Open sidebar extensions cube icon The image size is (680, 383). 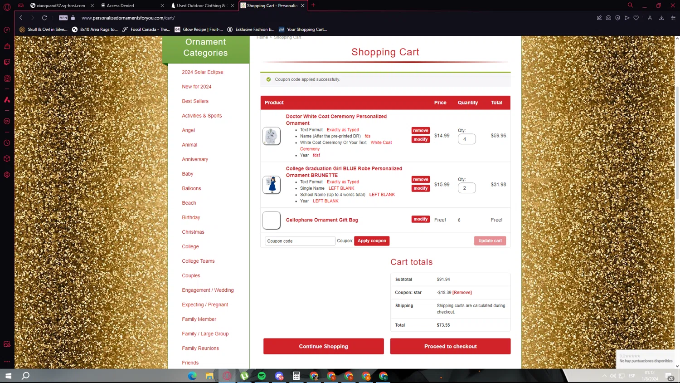point(7,159)
